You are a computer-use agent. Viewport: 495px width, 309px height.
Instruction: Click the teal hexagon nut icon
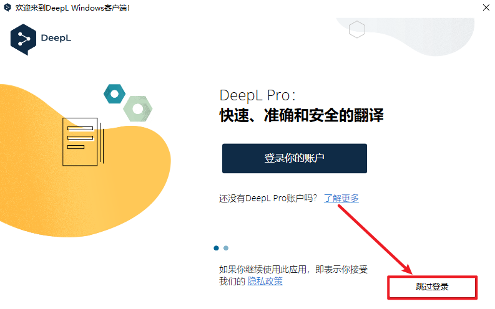(x=114, y=94)
